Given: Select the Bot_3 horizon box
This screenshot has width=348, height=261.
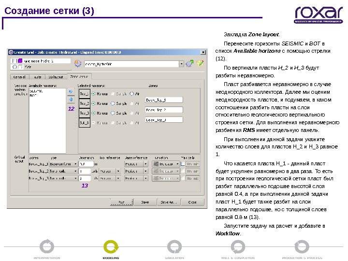Looking at the screenshot, I should click(x=85, y=123).
